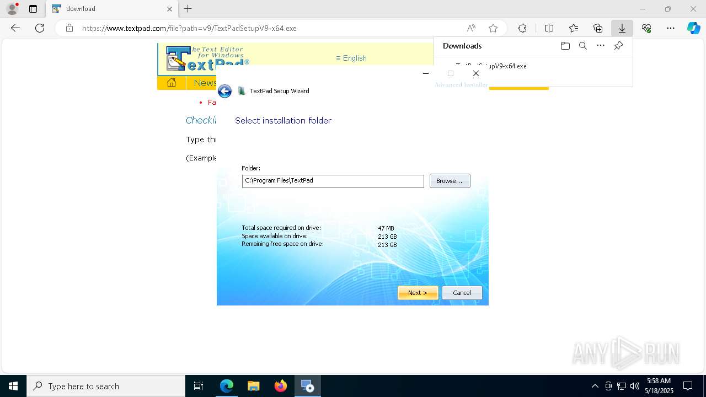Click the browser Back arrow
706x397 pixels.
coord(15,28)
